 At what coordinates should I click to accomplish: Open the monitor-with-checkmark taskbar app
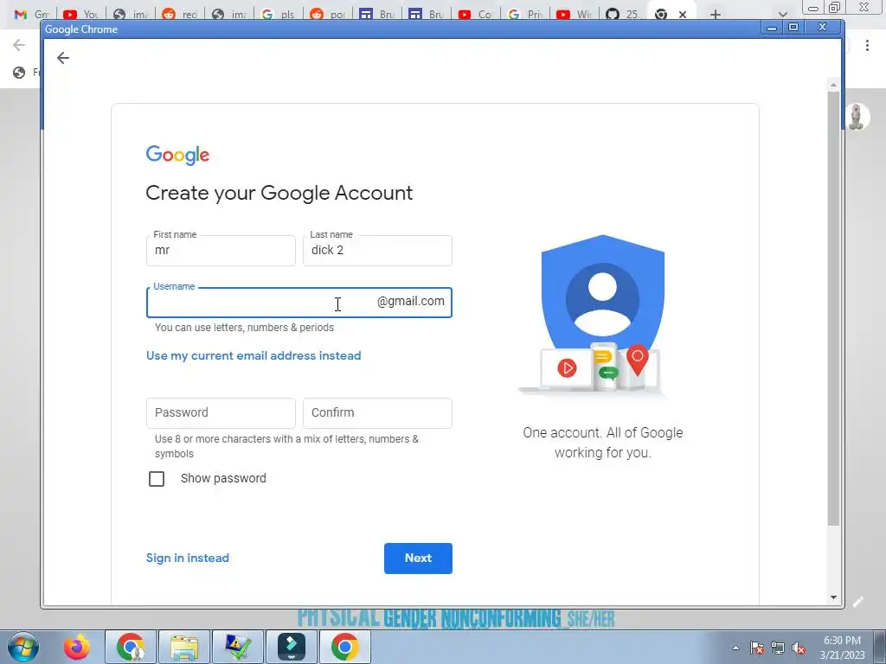[x=238, y=647]
